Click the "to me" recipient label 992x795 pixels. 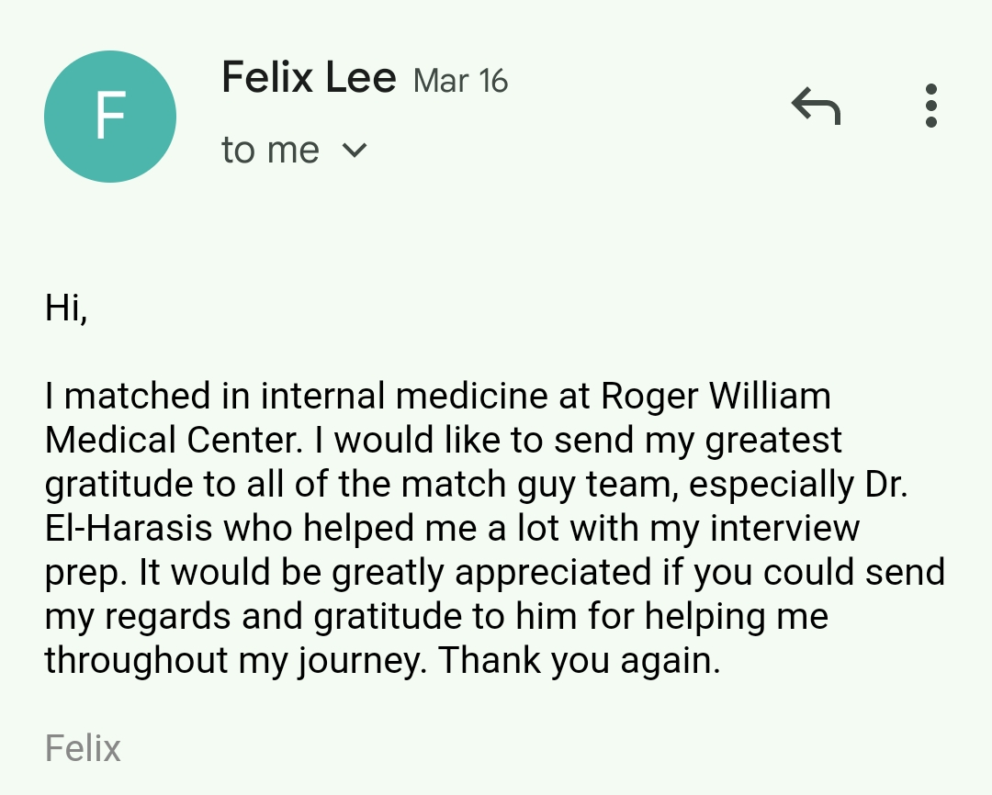click(x=270, y=151)
